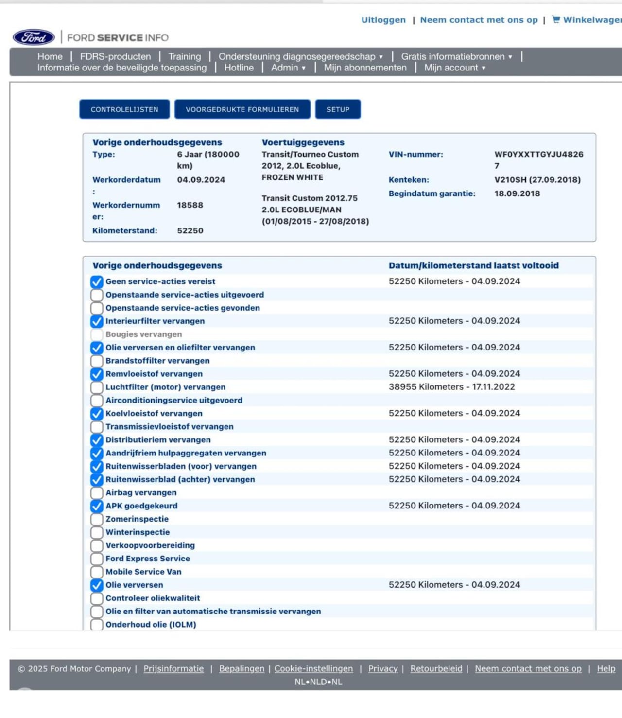
Task: Click the Uitloggen link
Action: point(383,20)
